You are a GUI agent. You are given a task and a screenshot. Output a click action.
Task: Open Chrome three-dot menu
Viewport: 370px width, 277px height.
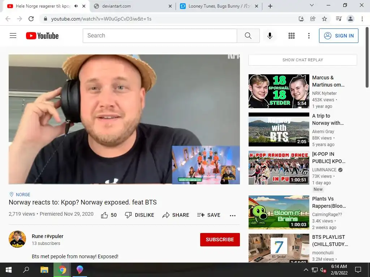(x=362, y=19)
